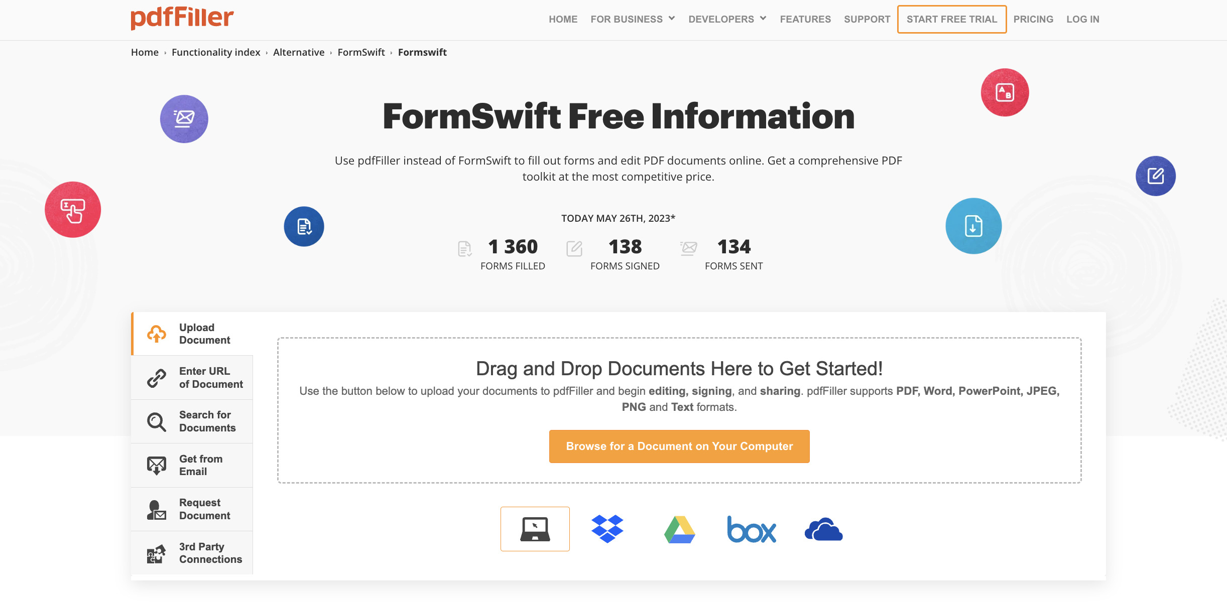Choose Dropbox as upload source
Viewport: 1227px width, 604px height.
tap(607, 528)
